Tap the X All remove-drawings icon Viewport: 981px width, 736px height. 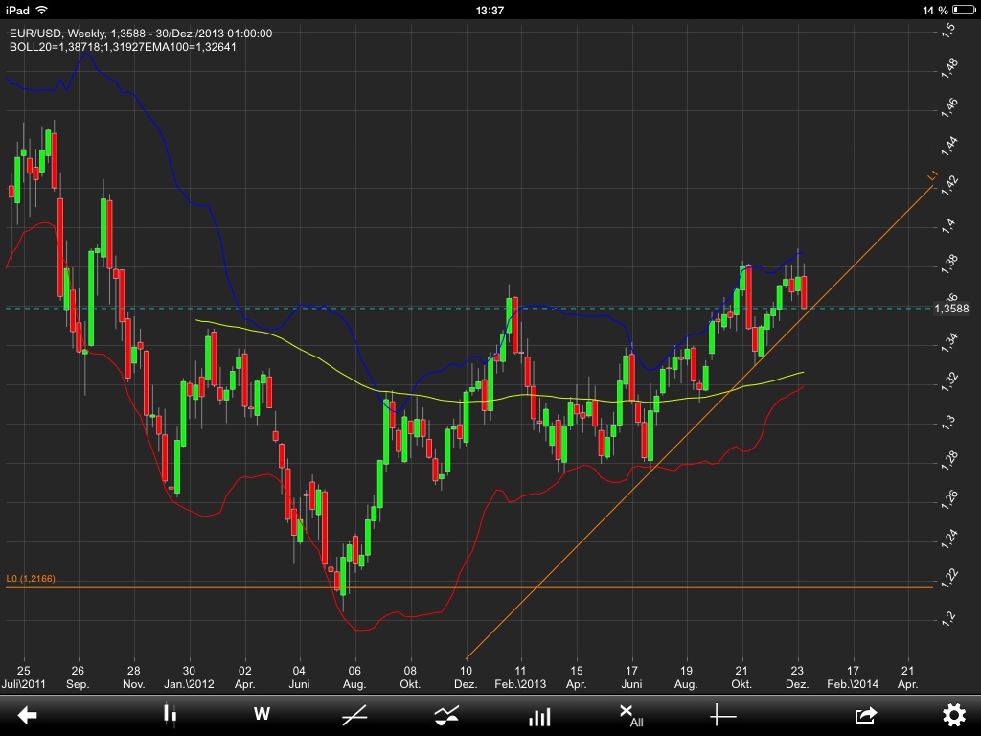point(632,714)
